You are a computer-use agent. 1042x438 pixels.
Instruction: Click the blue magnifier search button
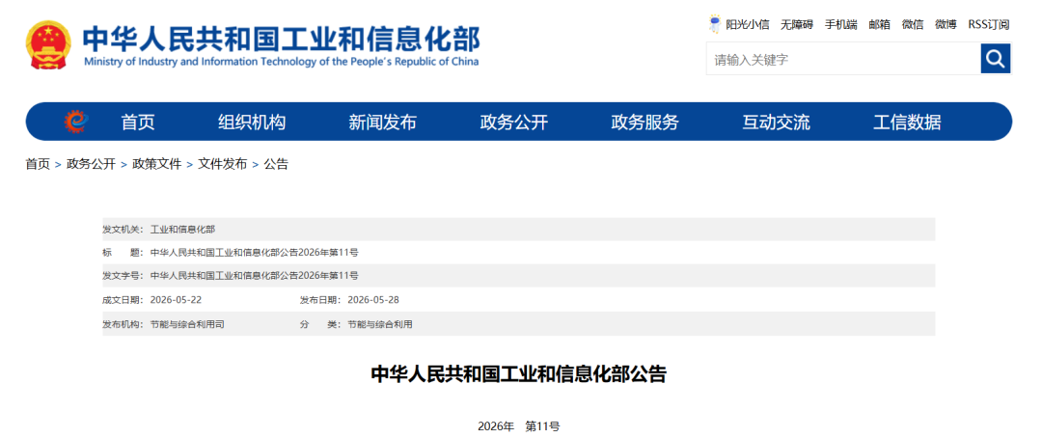point(995,59)
